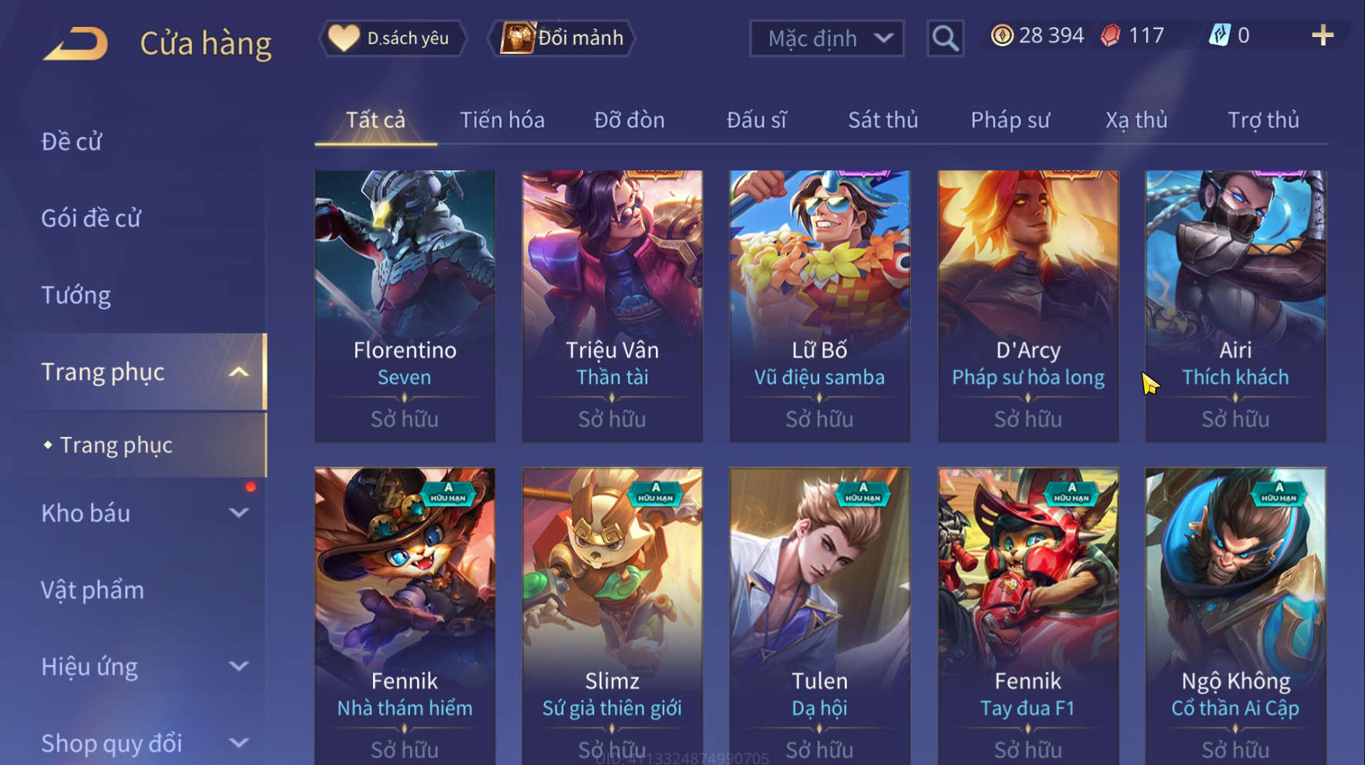This screenshot has height=765, width=1365.
Task: Open the Airi Thích khách skin card
Action: [x=1236, y=306]
